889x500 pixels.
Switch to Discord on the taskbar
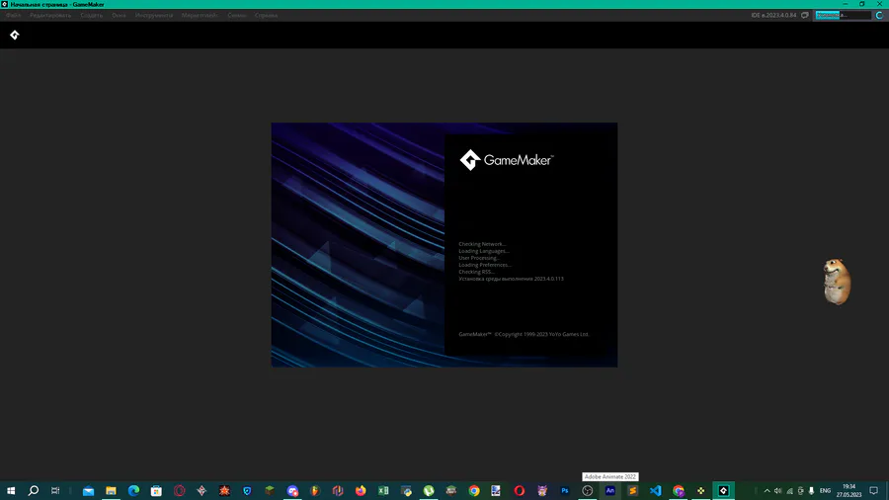(x=292, y=490)
